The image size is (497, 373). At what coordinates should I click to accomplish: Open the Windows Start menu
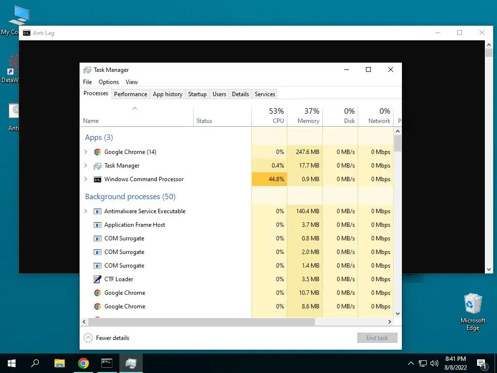coord(12,363)
